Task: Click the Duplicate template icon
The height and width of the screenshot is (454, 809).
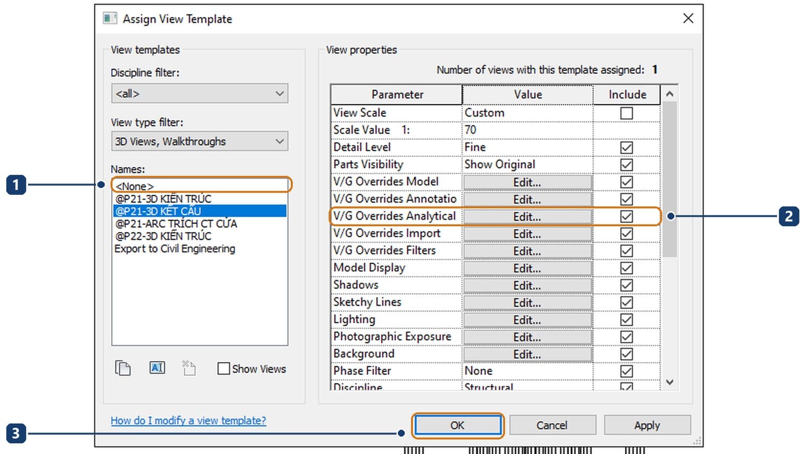Action: [x=123, y=368]
